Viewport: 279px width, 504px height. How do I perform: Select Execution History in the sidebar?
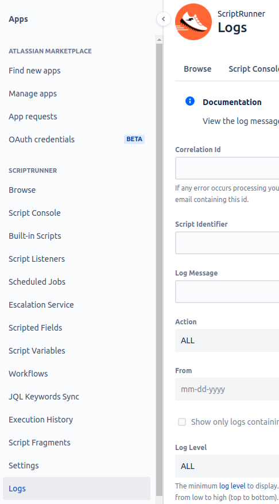[x=41, y=420]
